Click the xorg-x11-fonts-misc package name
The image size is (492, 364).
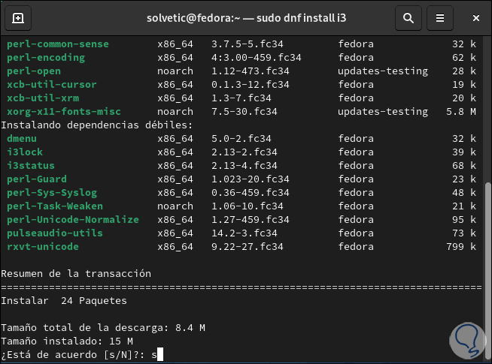[x=64, y=112]
